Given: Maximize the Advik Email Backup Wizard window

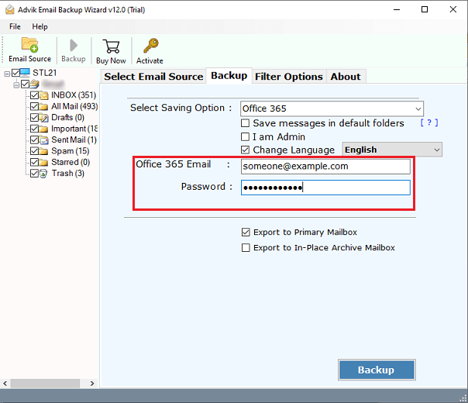Looking at the screenshot, I should tap(425, 9).
